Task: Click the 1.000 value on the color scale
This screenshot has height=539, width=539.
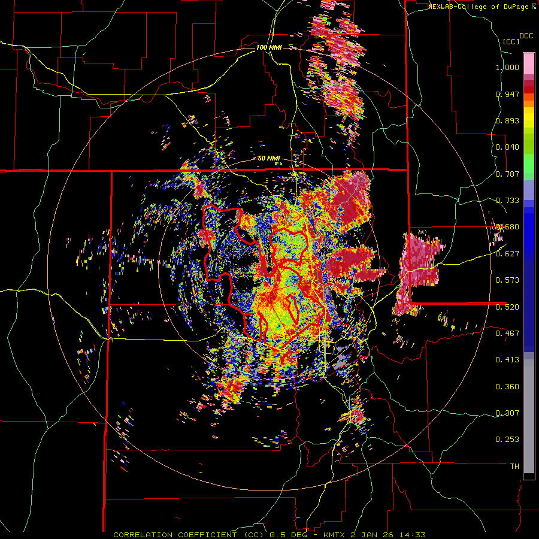Action: [507, 67]
